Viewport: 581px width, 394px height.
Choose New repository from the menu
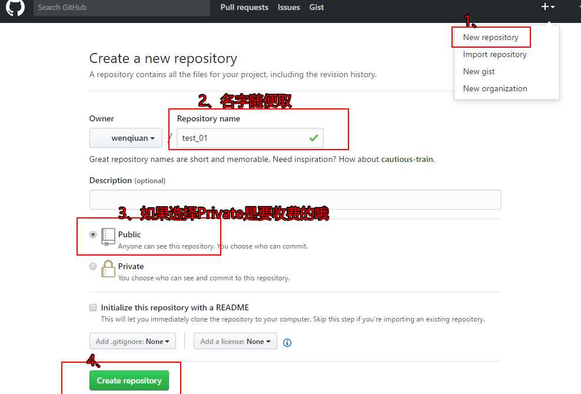coord(490,37)
